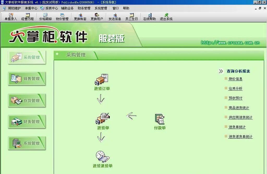267x174 pixels.
Task: Open 经营历程 from the toolbar
Action: pyautogui.click(x=27, y=16)
